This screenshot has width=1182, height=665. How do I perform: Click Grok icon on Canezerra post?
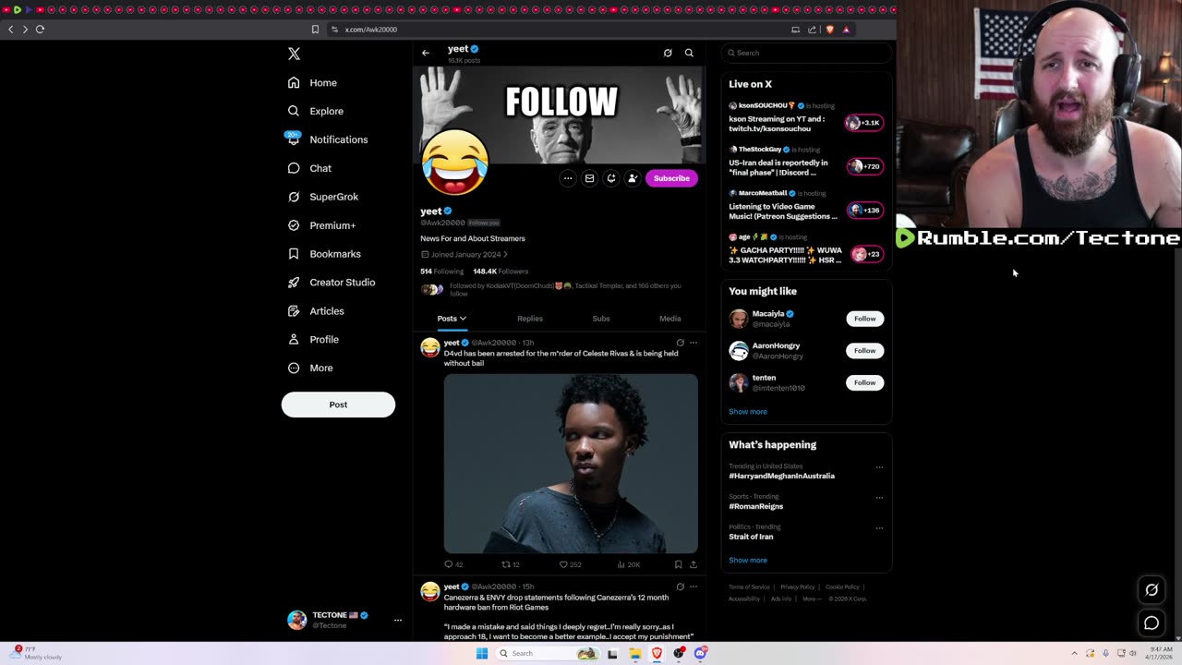[681, 586]
